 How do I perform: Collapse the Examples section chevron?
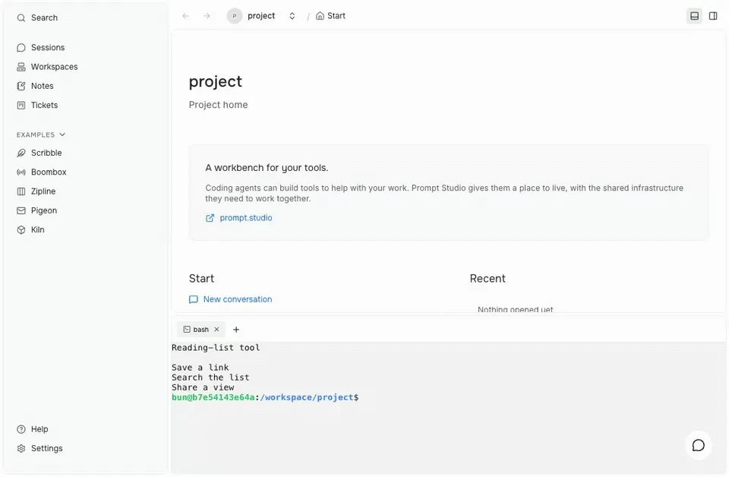pos(62,135)
